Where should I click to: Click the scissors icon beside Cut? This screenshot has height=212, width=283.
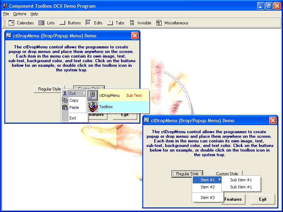[65, 93]
